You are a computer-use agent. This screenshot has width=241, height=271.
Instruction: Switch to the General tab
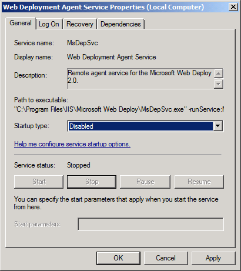coord(21,23)
